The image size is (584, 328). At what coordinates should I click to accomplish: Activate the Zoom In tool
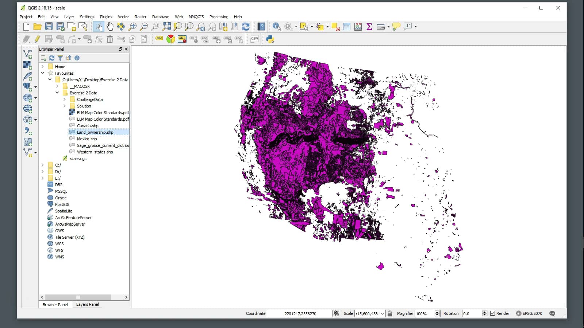[133, 26]
